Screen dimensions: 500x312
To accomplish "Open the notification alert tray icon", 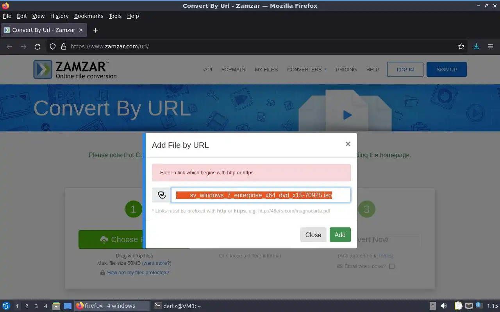I will click(x=479, y=305).
